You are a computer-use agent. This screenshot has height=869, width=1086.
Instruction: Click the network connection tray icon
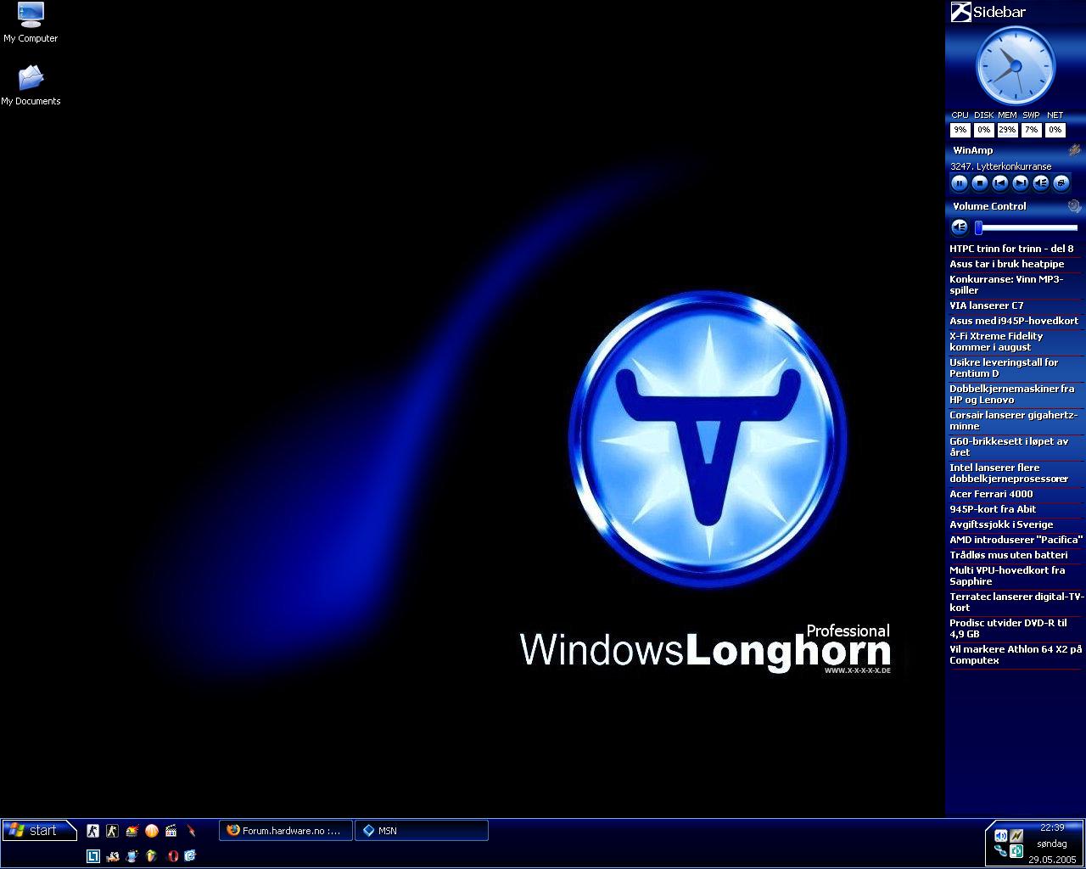click(x=1000, y=851)
